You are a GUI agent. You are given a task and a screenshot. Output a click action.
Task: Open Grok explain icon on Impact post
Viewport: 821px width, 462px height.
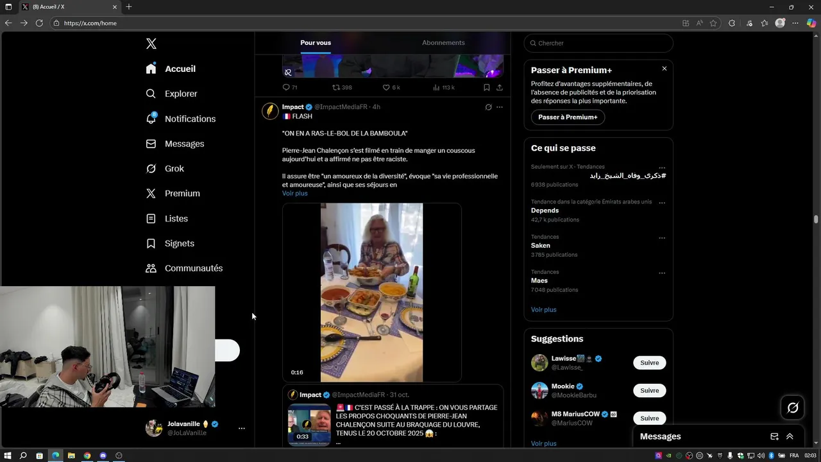point(488,107)
